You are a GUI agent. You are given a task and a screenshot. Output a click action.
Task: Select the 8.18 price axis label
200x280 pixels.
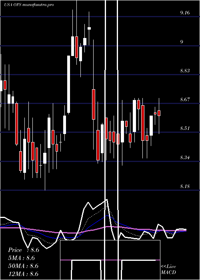tap(185, 186)
